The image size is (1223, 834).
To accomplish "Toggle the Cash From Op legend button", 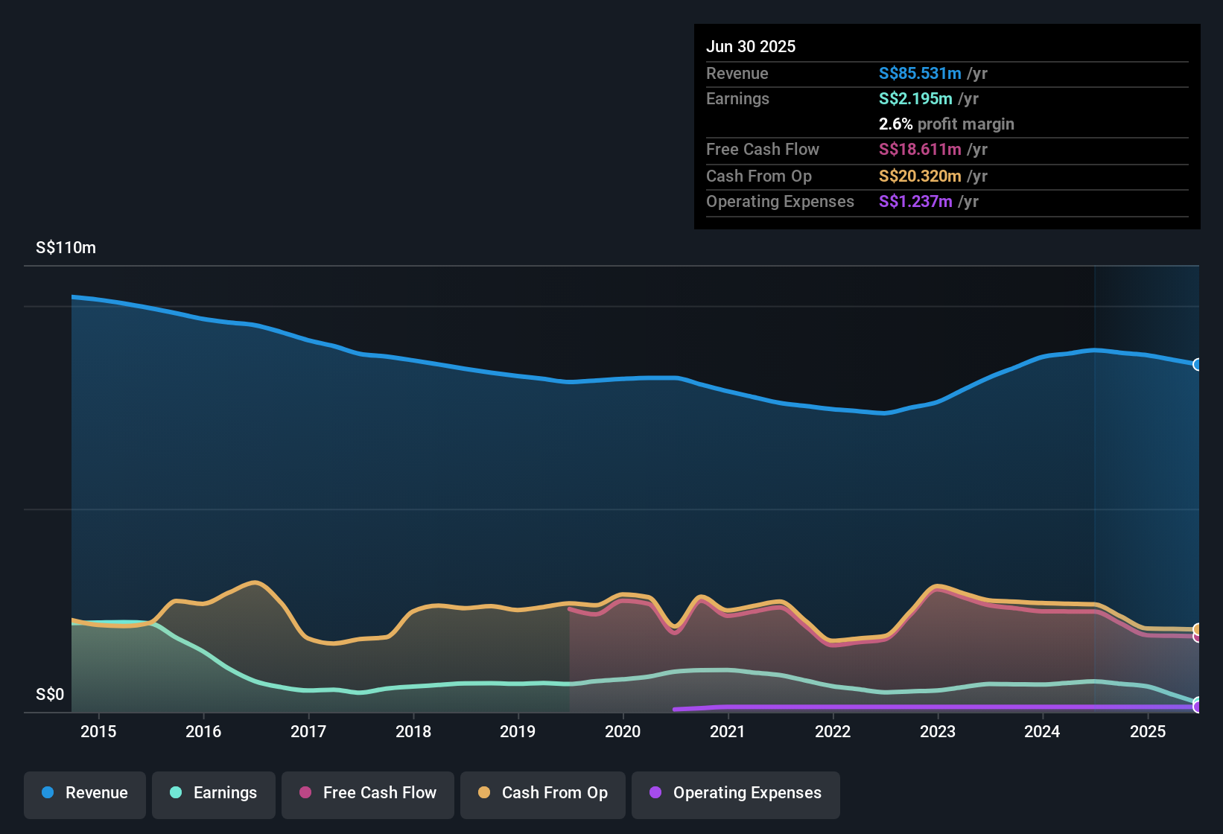I will (x=543, y=793).
